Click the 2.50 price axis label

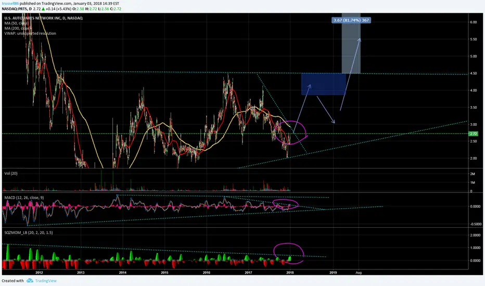(x=473, y=141)
